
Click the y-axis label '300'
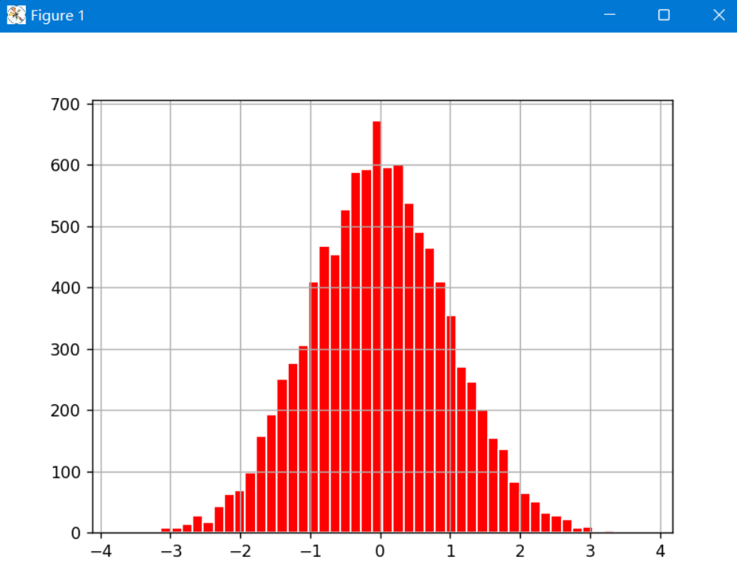pyautogui.click(x=65, y=350)
